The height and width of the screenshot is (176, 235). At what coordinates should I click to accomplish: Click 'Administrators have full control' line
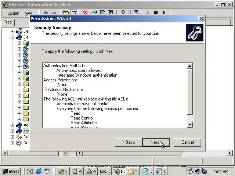click(x=83, y=104)
